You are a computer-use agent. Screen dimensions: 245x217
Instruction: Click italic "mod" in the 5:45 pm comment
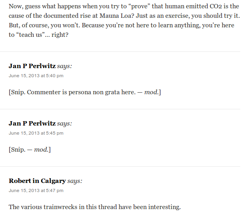pyautogui.click(x=41, y=150)
